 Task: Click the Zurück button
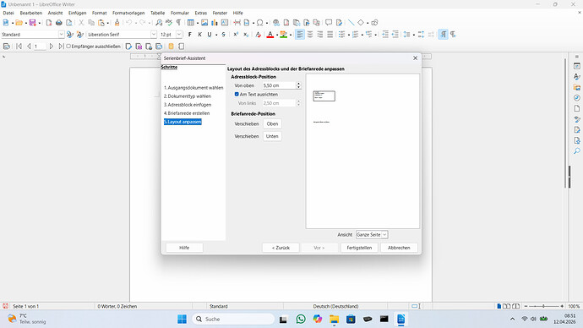(281, 248)
